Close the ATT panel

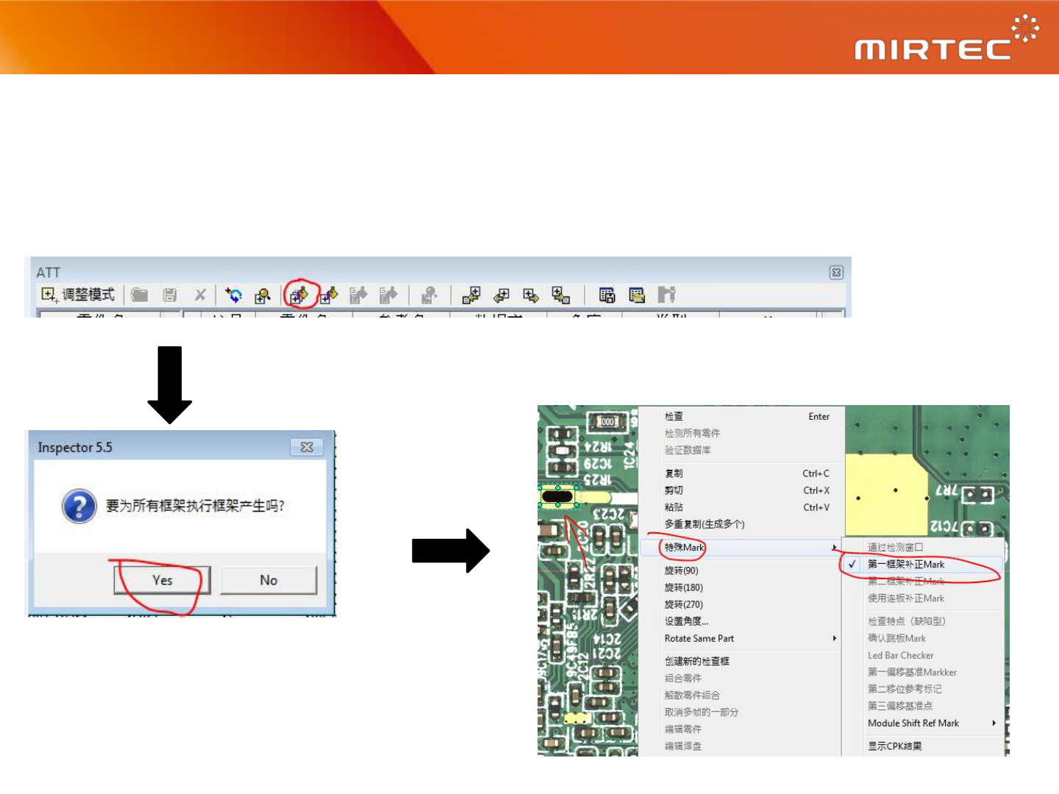click(836, 273)
